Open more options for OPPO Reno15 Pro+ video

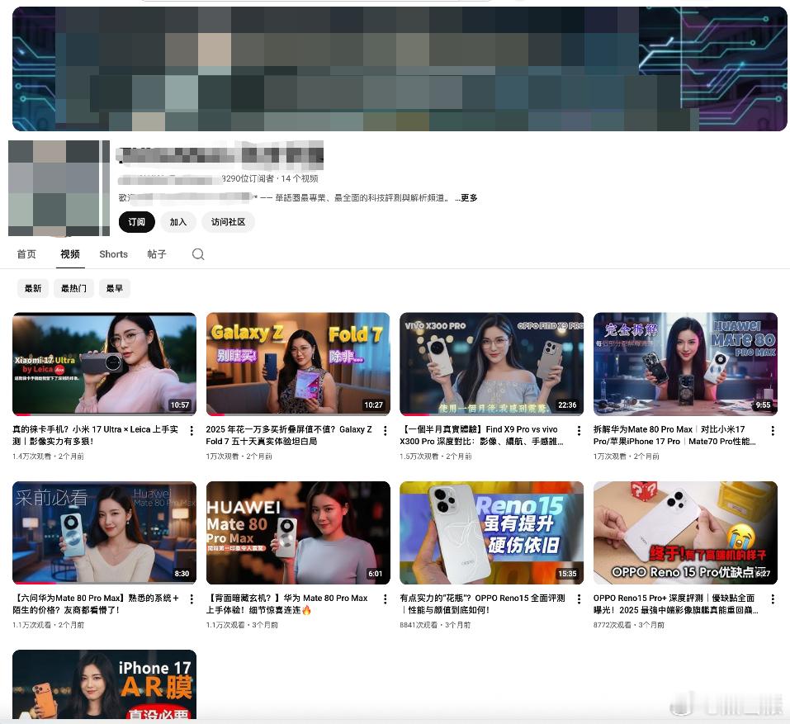(x=773, y=599)
